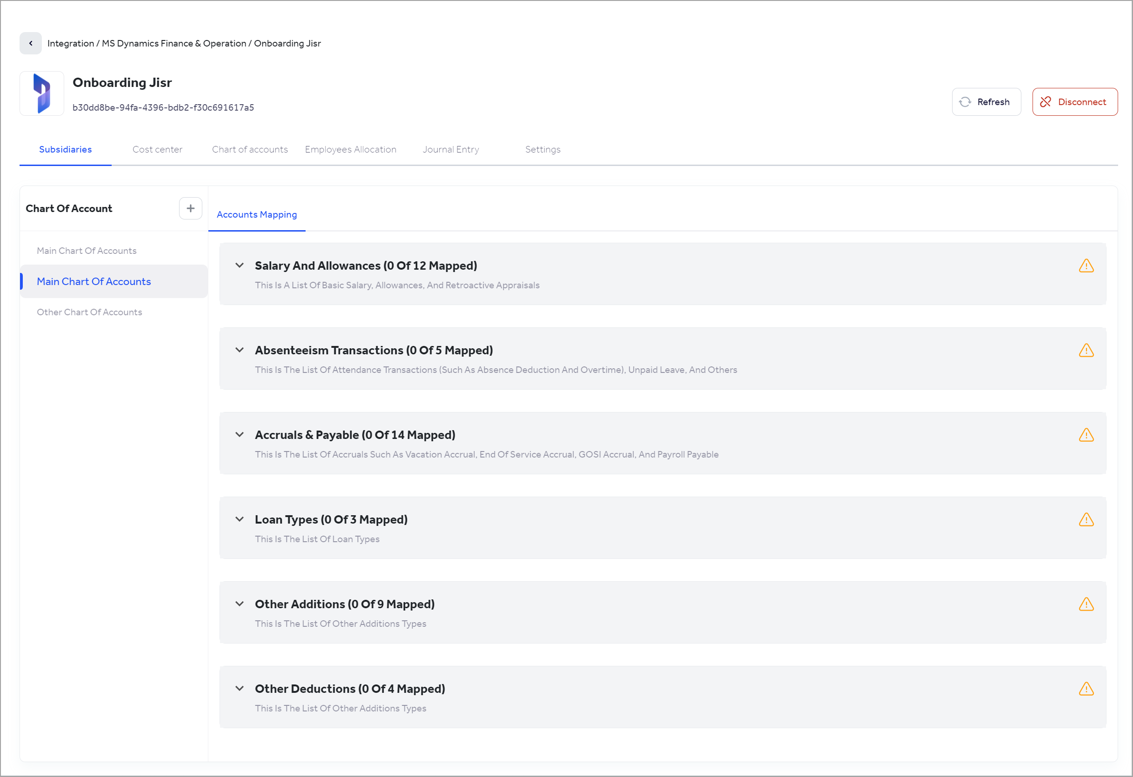Screen dimensions: 1133x777
Task: Expand the Other Additions section
Action: tap(240, 604)
